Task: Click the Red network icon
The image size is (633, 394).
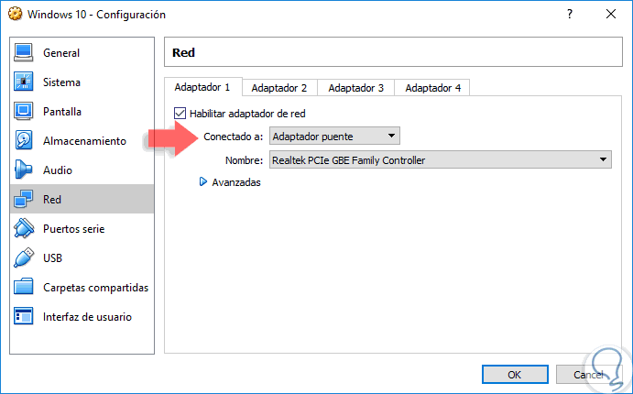Action: (x=24, y=200)
